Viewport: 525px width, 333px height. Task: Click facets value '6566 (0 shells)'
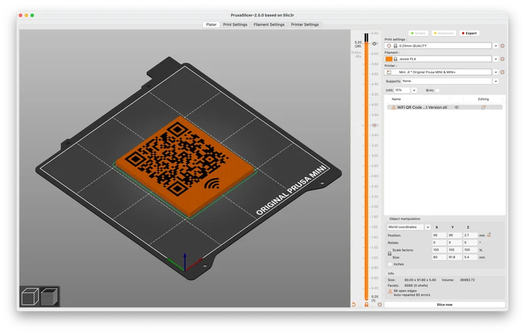tap(416, 286)
